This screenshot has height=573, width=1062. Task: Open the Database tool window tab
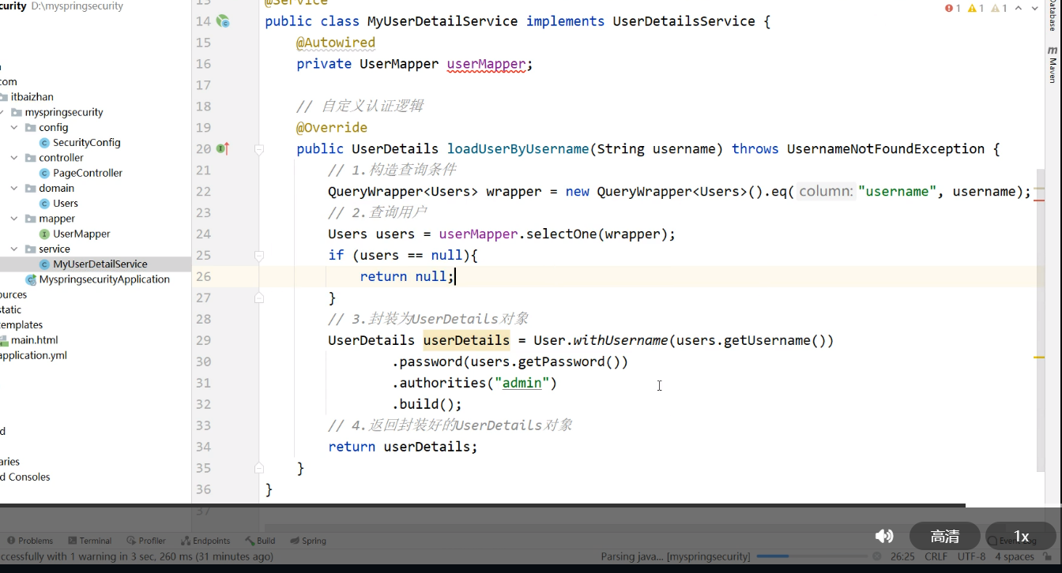(x=1053, y=17)
